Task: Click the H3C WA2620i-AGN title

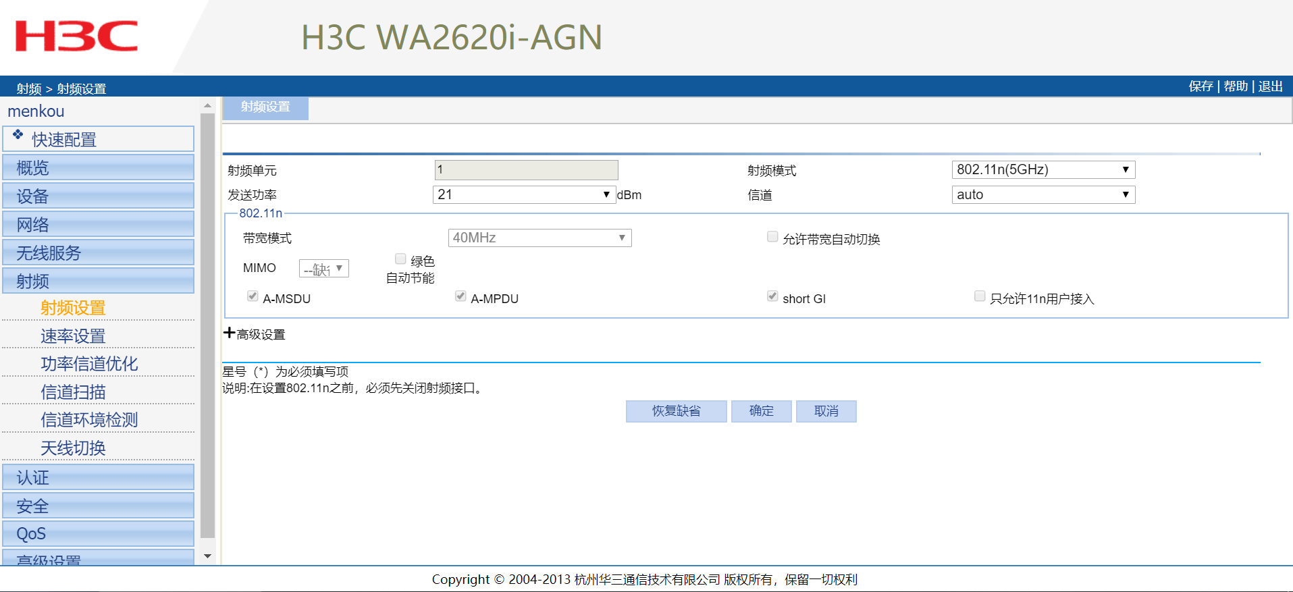Action: 452,37
